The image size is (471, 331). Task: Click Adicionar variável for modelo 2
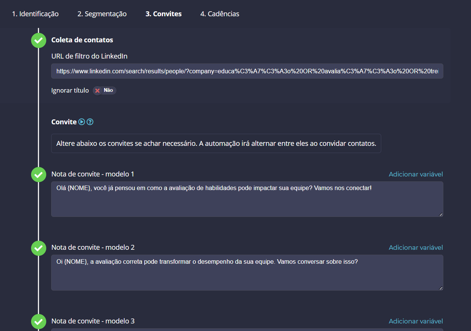pos(416,247)
